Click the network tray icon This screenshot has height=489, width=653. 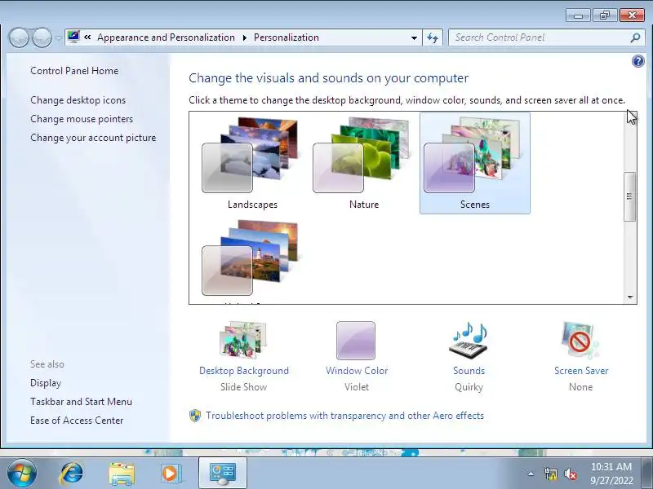point(550,474)
